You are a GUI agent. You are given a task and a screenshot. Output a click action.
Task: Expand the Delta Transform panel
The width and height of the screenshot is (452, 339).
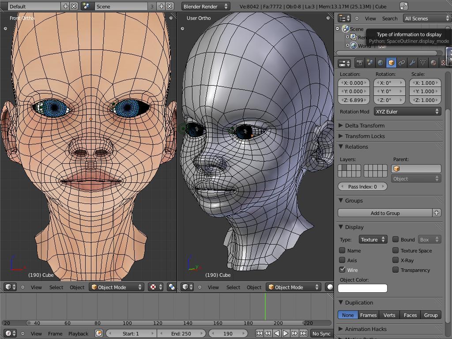click(365, 126)
